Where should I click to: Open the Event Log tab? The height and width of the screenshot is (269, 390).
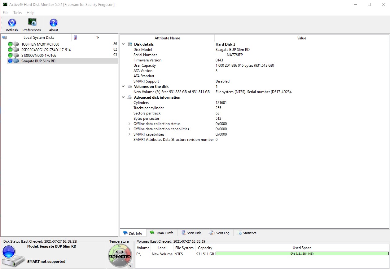tap(219, 233)
